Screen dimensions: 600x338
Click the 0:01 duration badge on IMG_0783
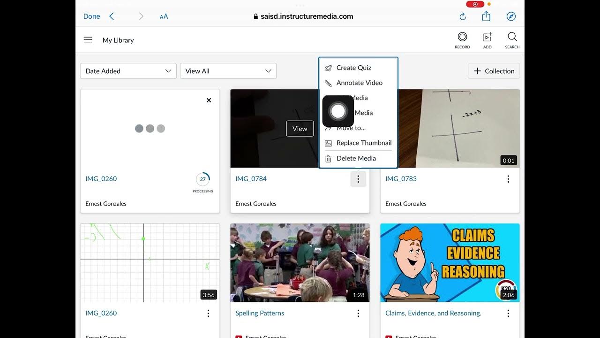pos(509,161)
